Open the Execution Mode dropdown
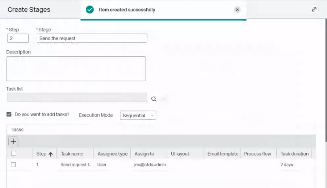327x188 pixels. pos(138,115)
